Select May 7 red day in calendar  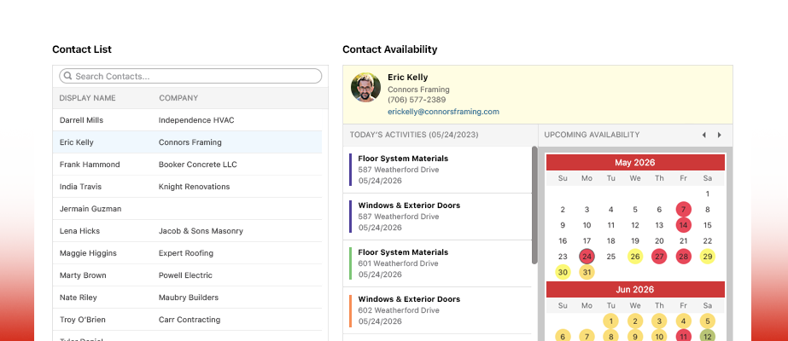684,210
